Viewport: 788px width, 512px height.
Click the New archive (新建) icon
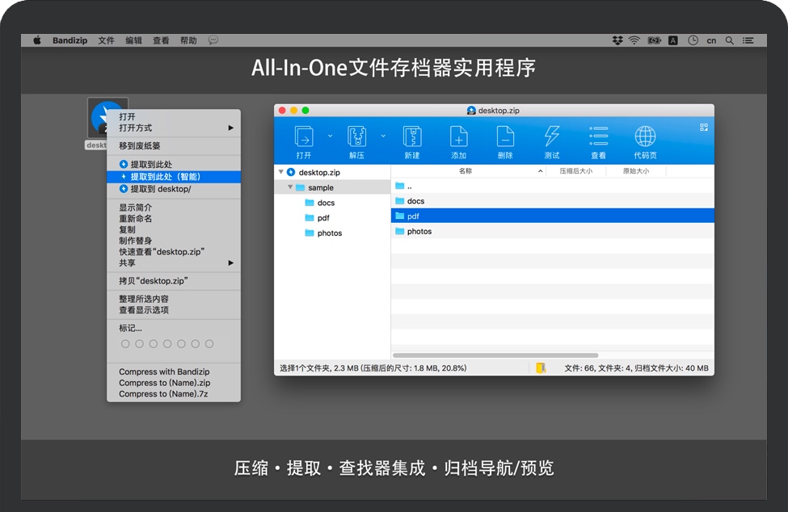coord(412,136)
